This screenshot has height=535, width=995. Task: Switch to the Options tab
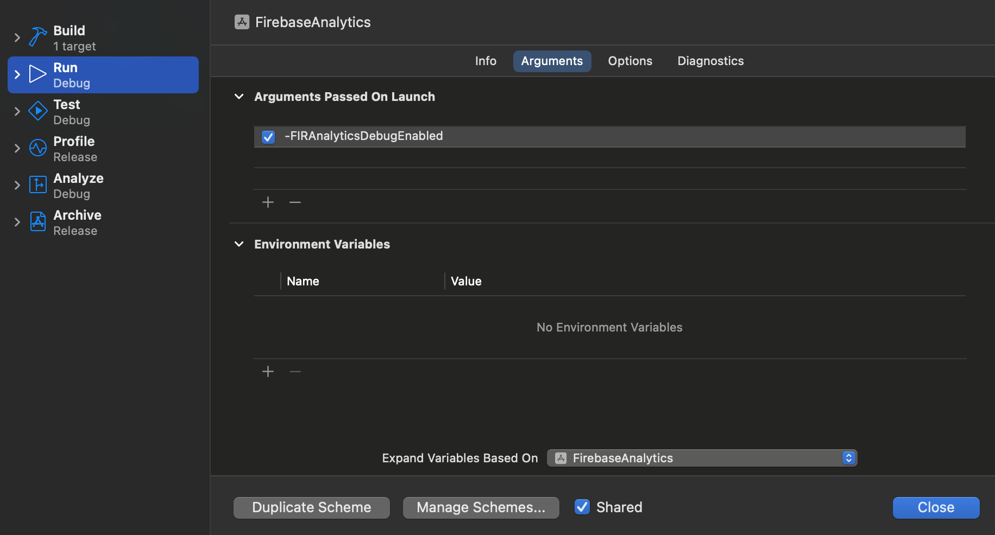tap(629, 61)
